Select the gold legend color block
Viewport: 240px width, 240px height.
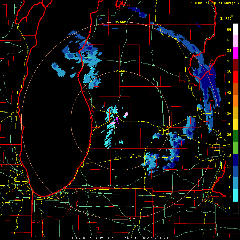click(235, 113)
